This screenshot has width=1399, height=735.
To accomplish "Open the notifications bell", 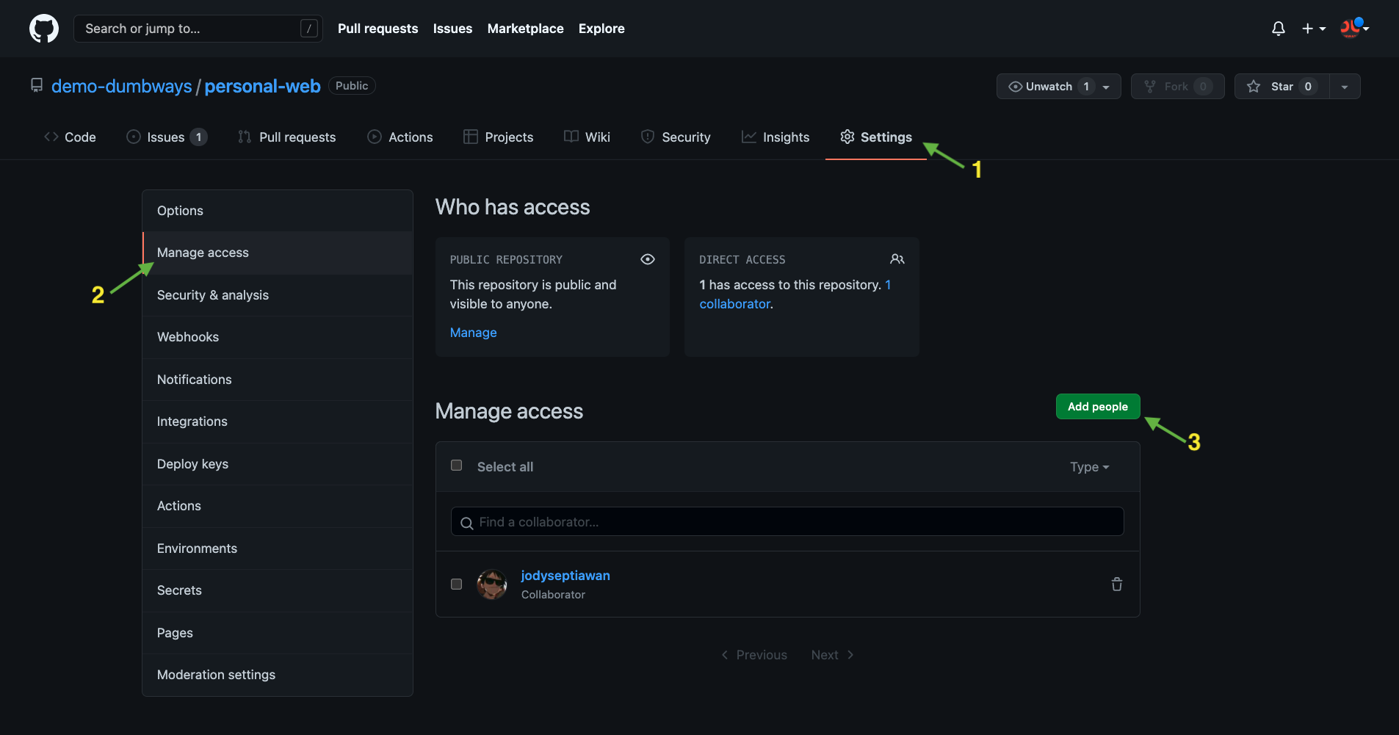I will [1278, 29].
